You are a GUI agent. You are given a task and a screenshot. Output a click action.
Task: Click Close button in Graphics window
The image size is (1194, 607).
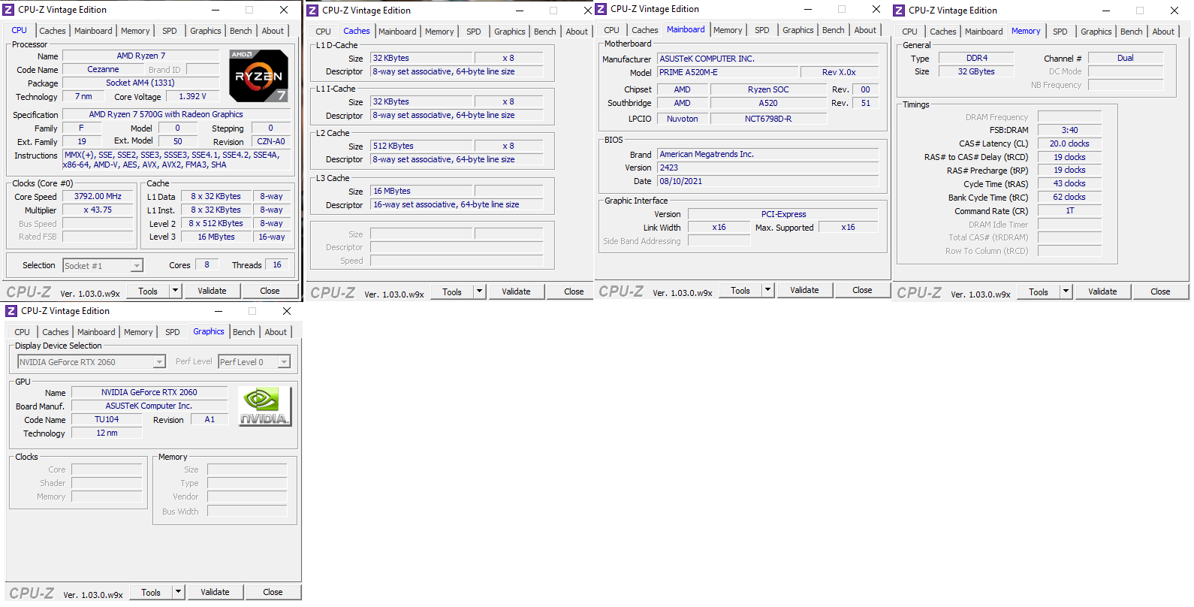click(x=273, y=592)
